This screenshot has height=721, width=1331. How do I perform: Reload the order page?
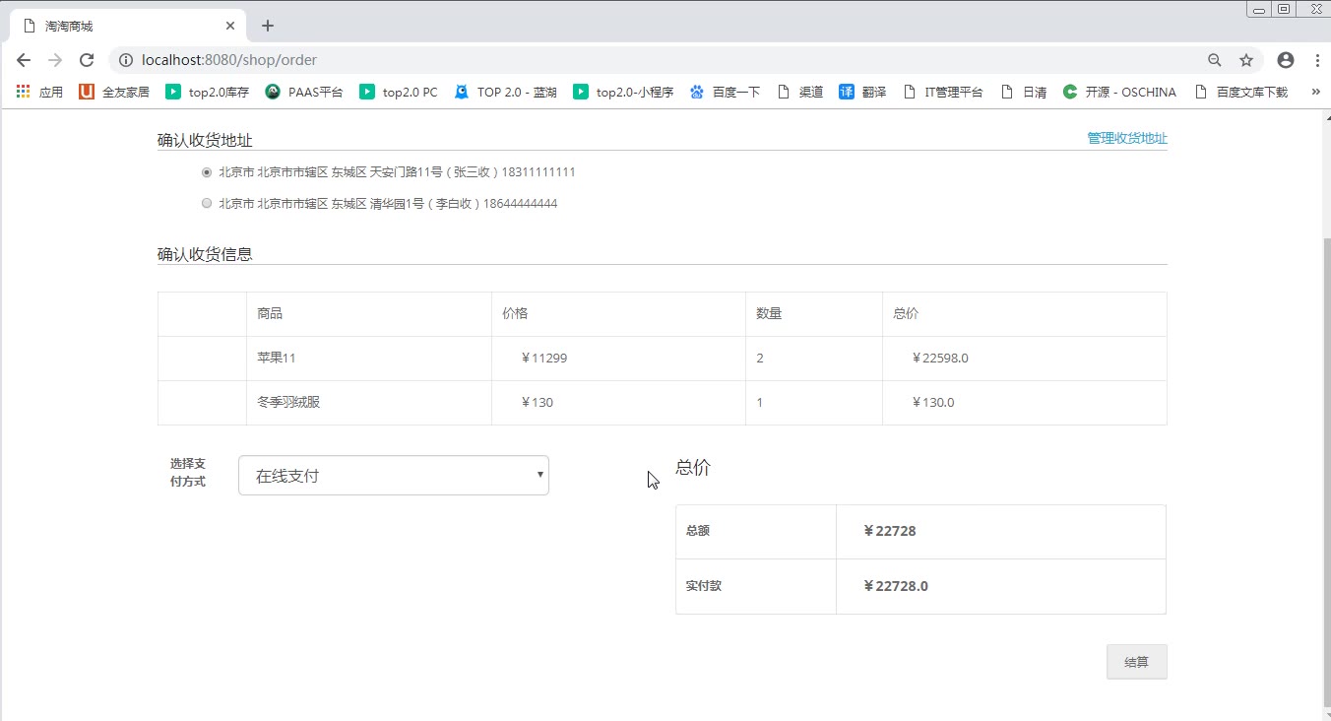click(x=87, y=60)
